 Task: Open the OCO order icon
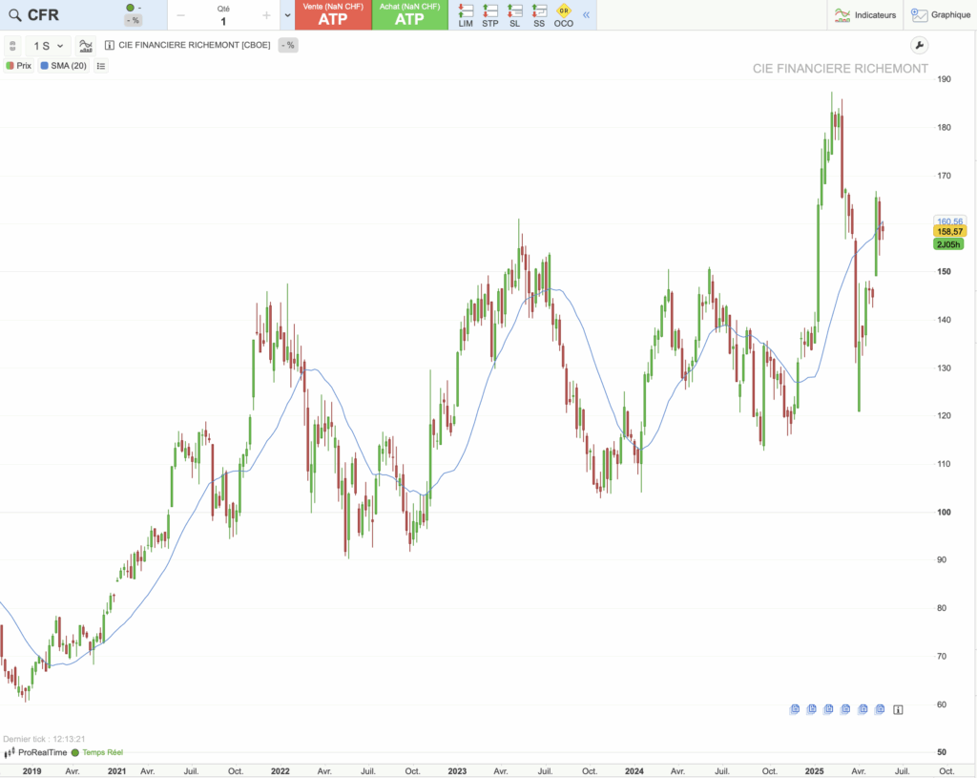coord(563,15)
